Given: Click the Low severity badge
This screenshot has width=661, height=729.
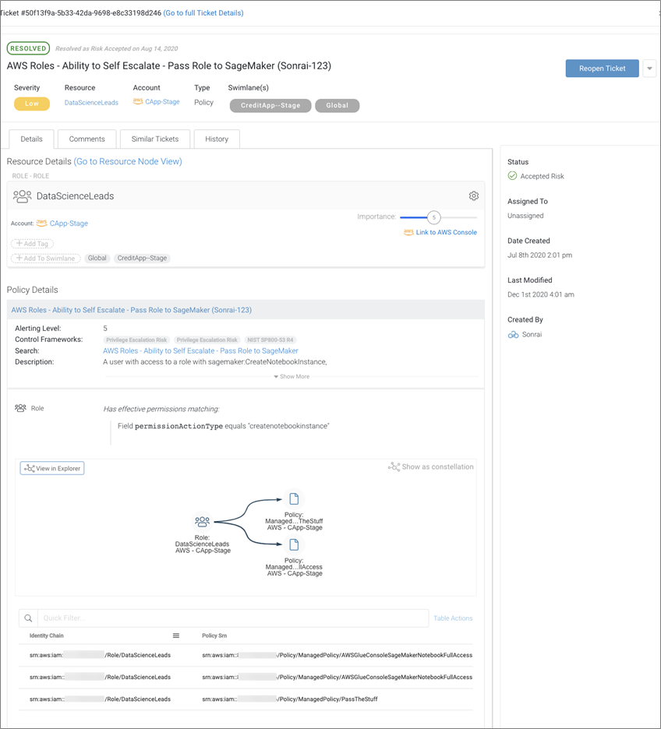Looking at the screenshot, I should tap(32, 104).
